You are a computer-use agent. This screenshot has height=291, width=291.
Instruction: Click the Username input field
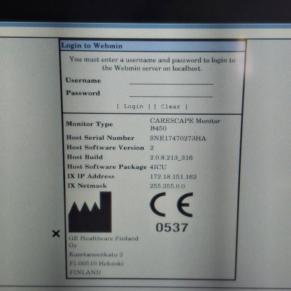pyautogui.click(x=171, y=81)
